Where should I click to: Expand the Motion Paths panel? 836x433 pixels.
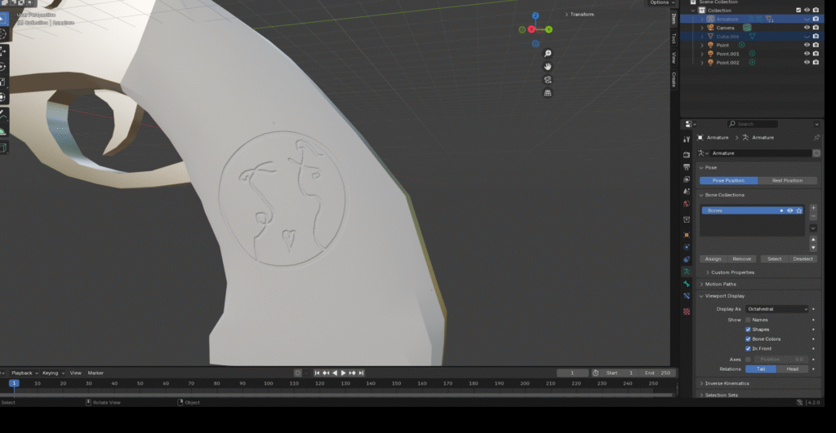(721, 284)
